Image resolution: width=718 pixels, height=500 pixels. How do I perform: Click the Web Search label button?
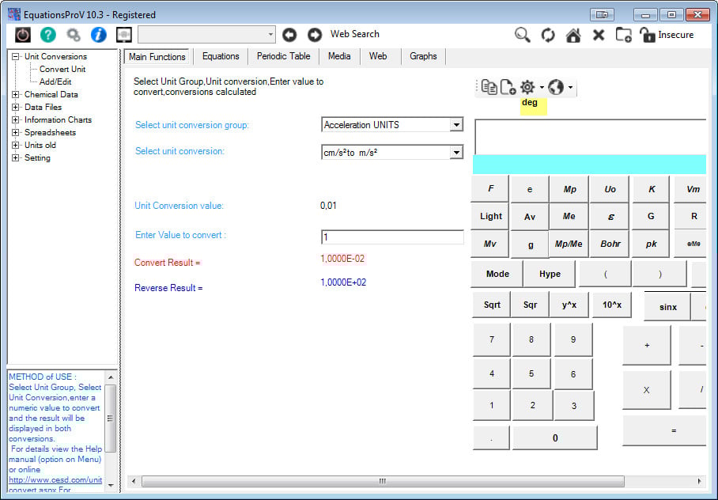(355, 34)
